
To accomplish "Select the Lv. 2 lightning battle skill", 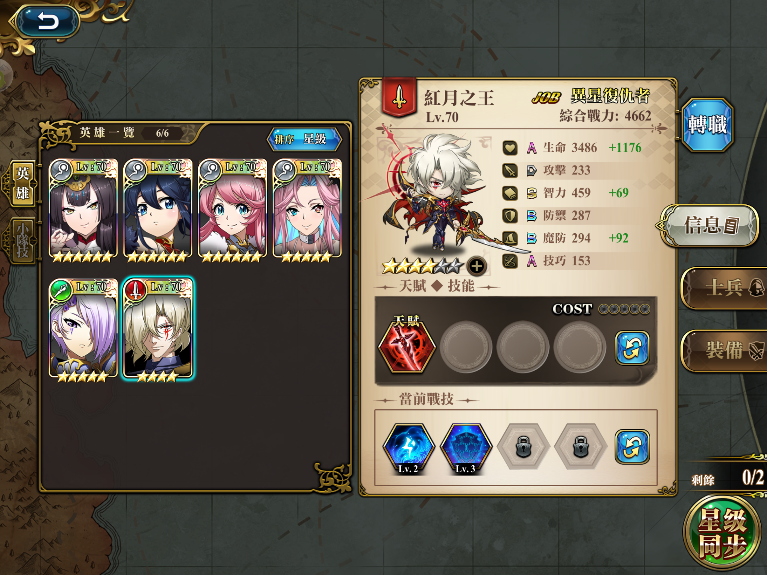I will pyautogui.click(x=408, y=448).
